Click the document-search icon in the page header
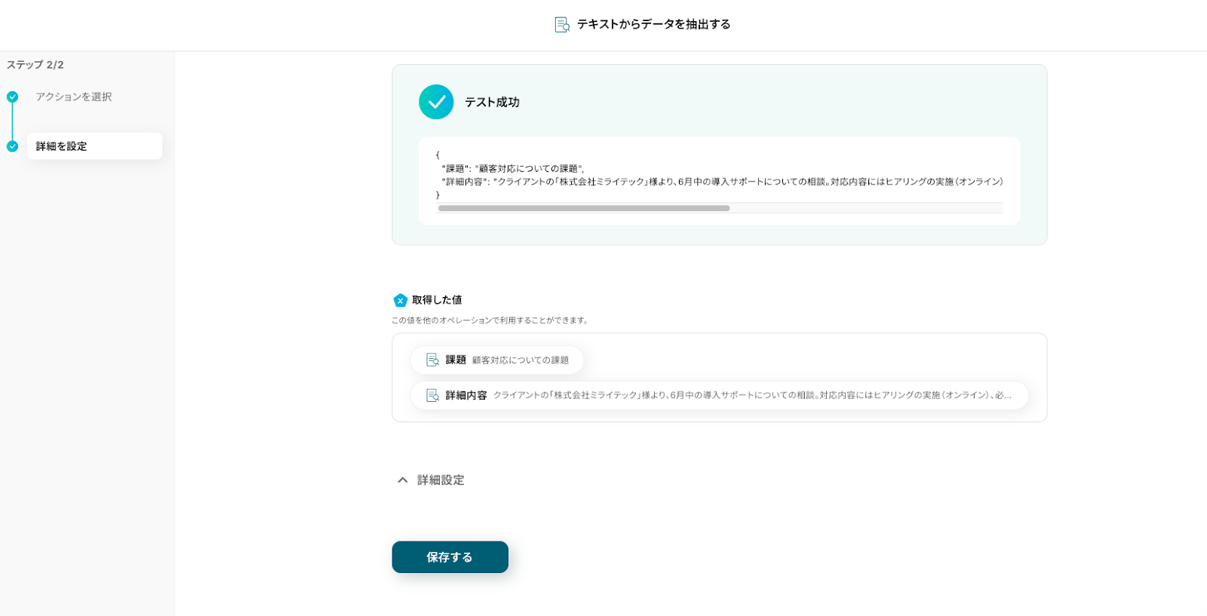This screenshot has height=616, width=1207. [562, 25]
